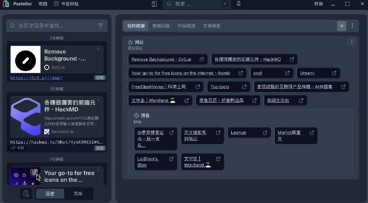
Task: Select the 我的收藏 tab
Action: 136,26
